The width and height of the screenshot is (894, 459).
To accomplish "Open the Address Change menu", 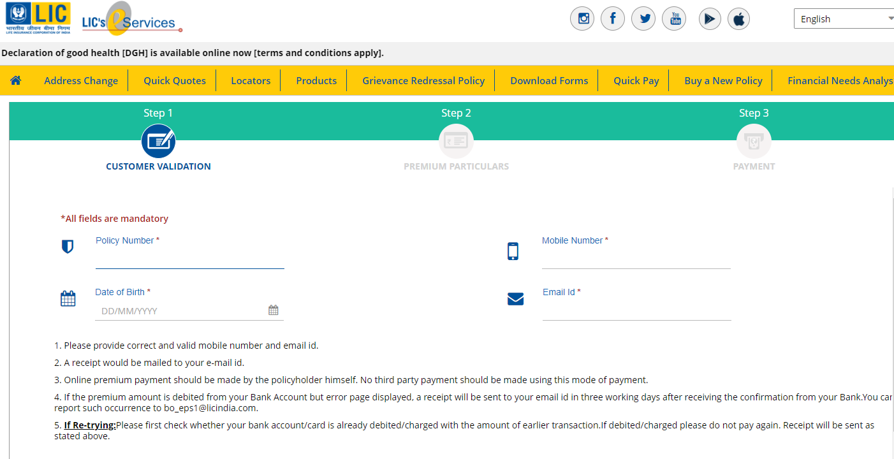I will [x=81, y=81].
